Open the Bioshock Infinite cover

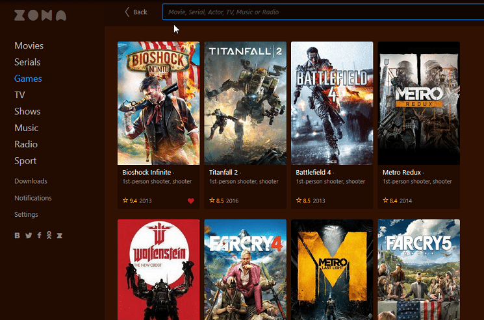coord(159,103)
